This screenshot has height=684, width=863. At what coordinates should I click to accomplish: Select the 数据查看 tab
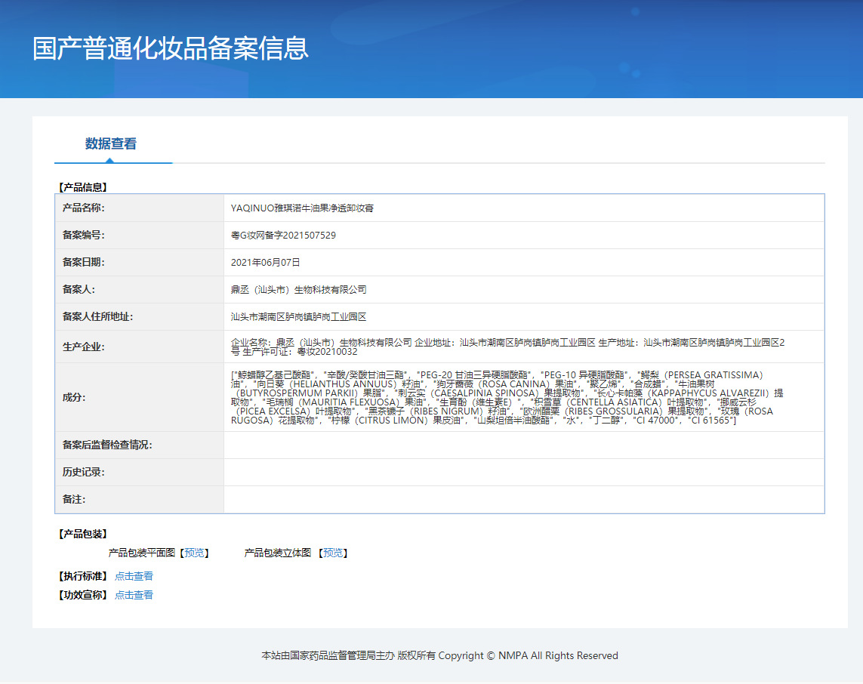coord(111,143)
